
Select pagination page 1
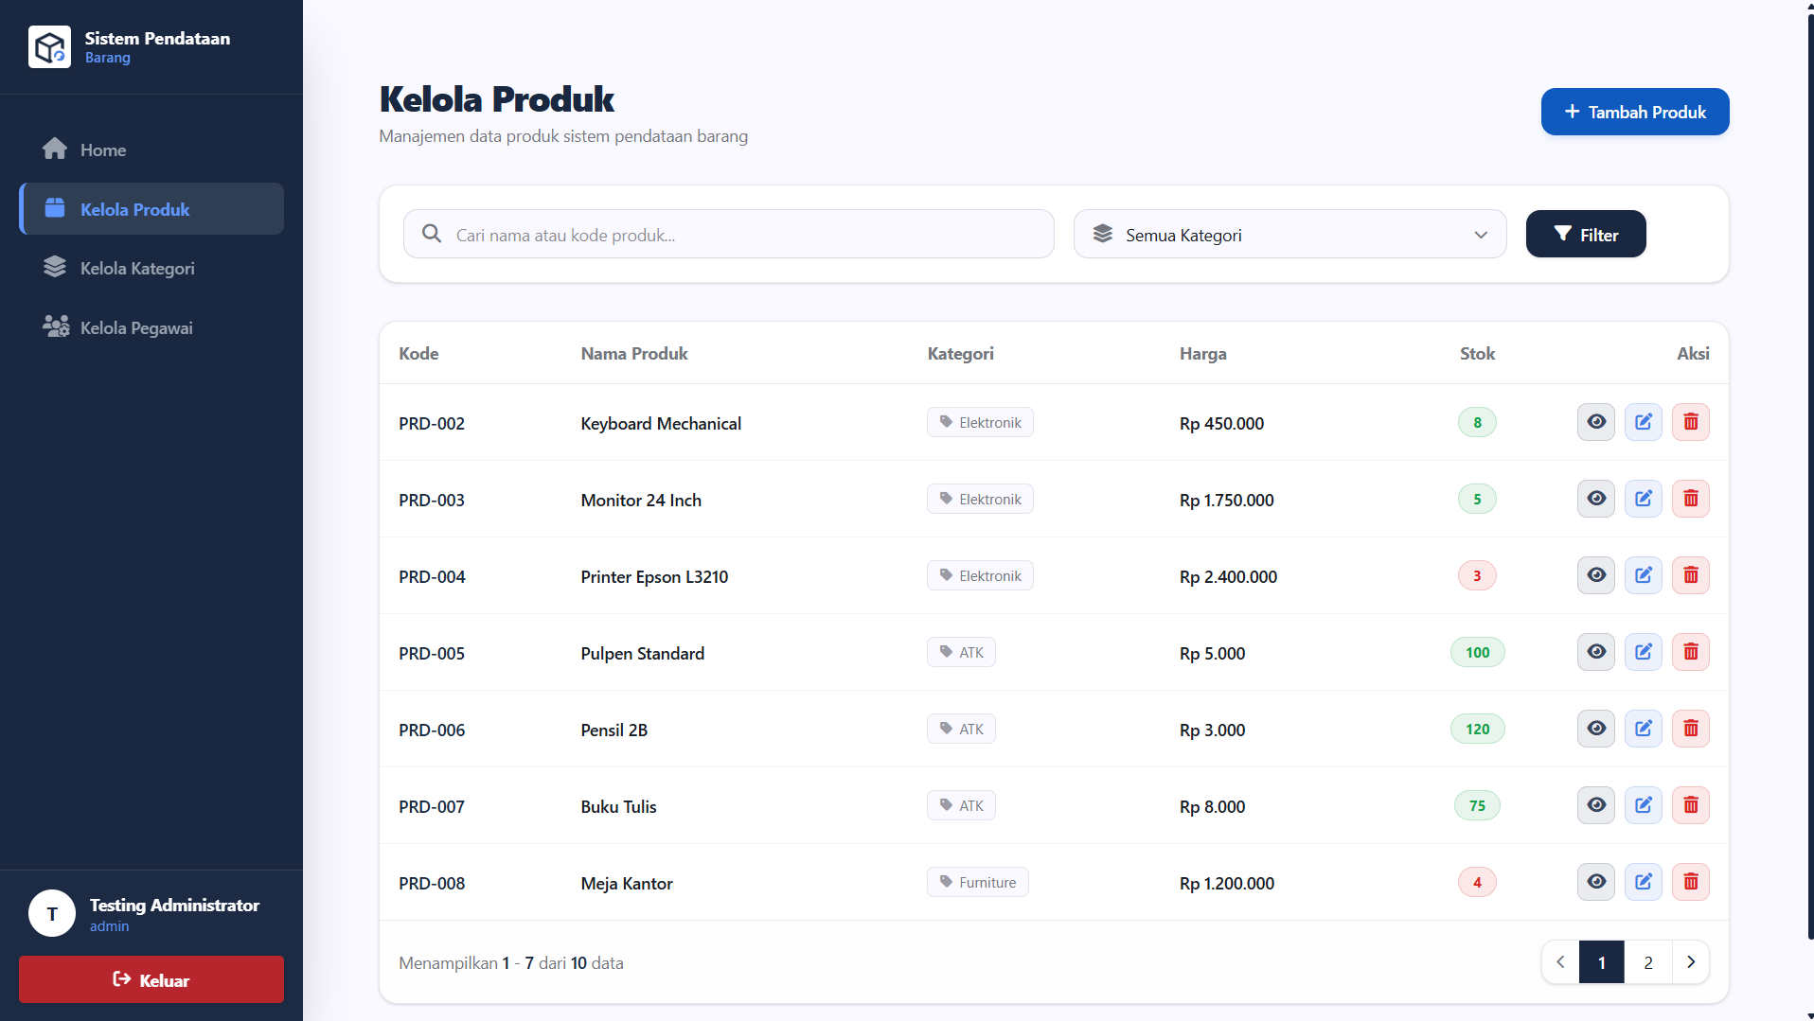point(1602,962)
